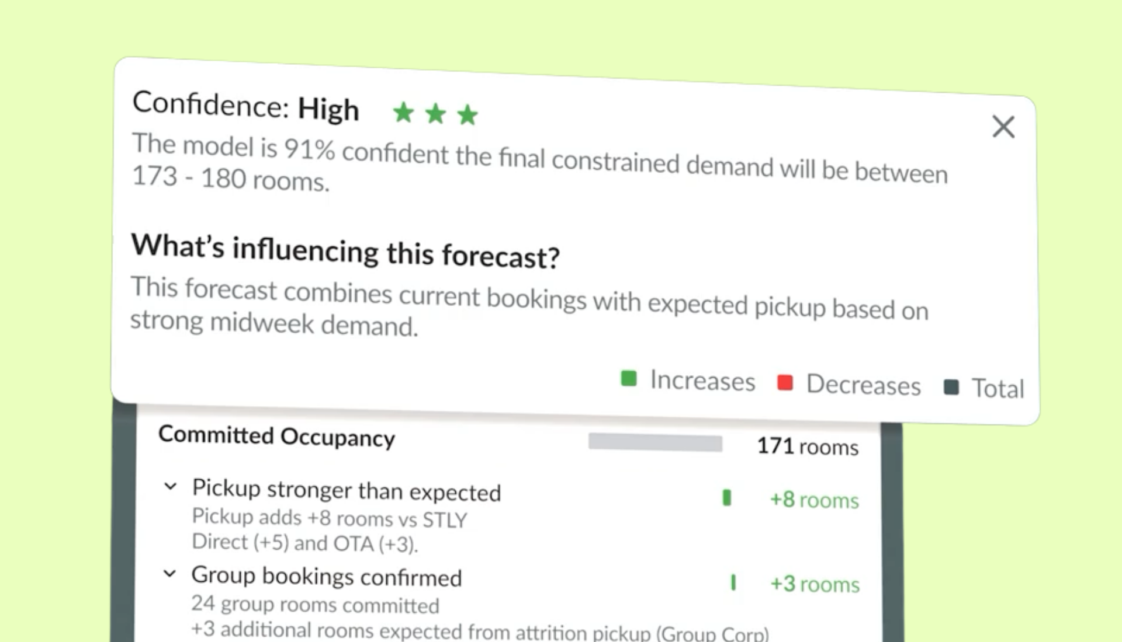Click the 171 rooms total

(x=808, y=446)
